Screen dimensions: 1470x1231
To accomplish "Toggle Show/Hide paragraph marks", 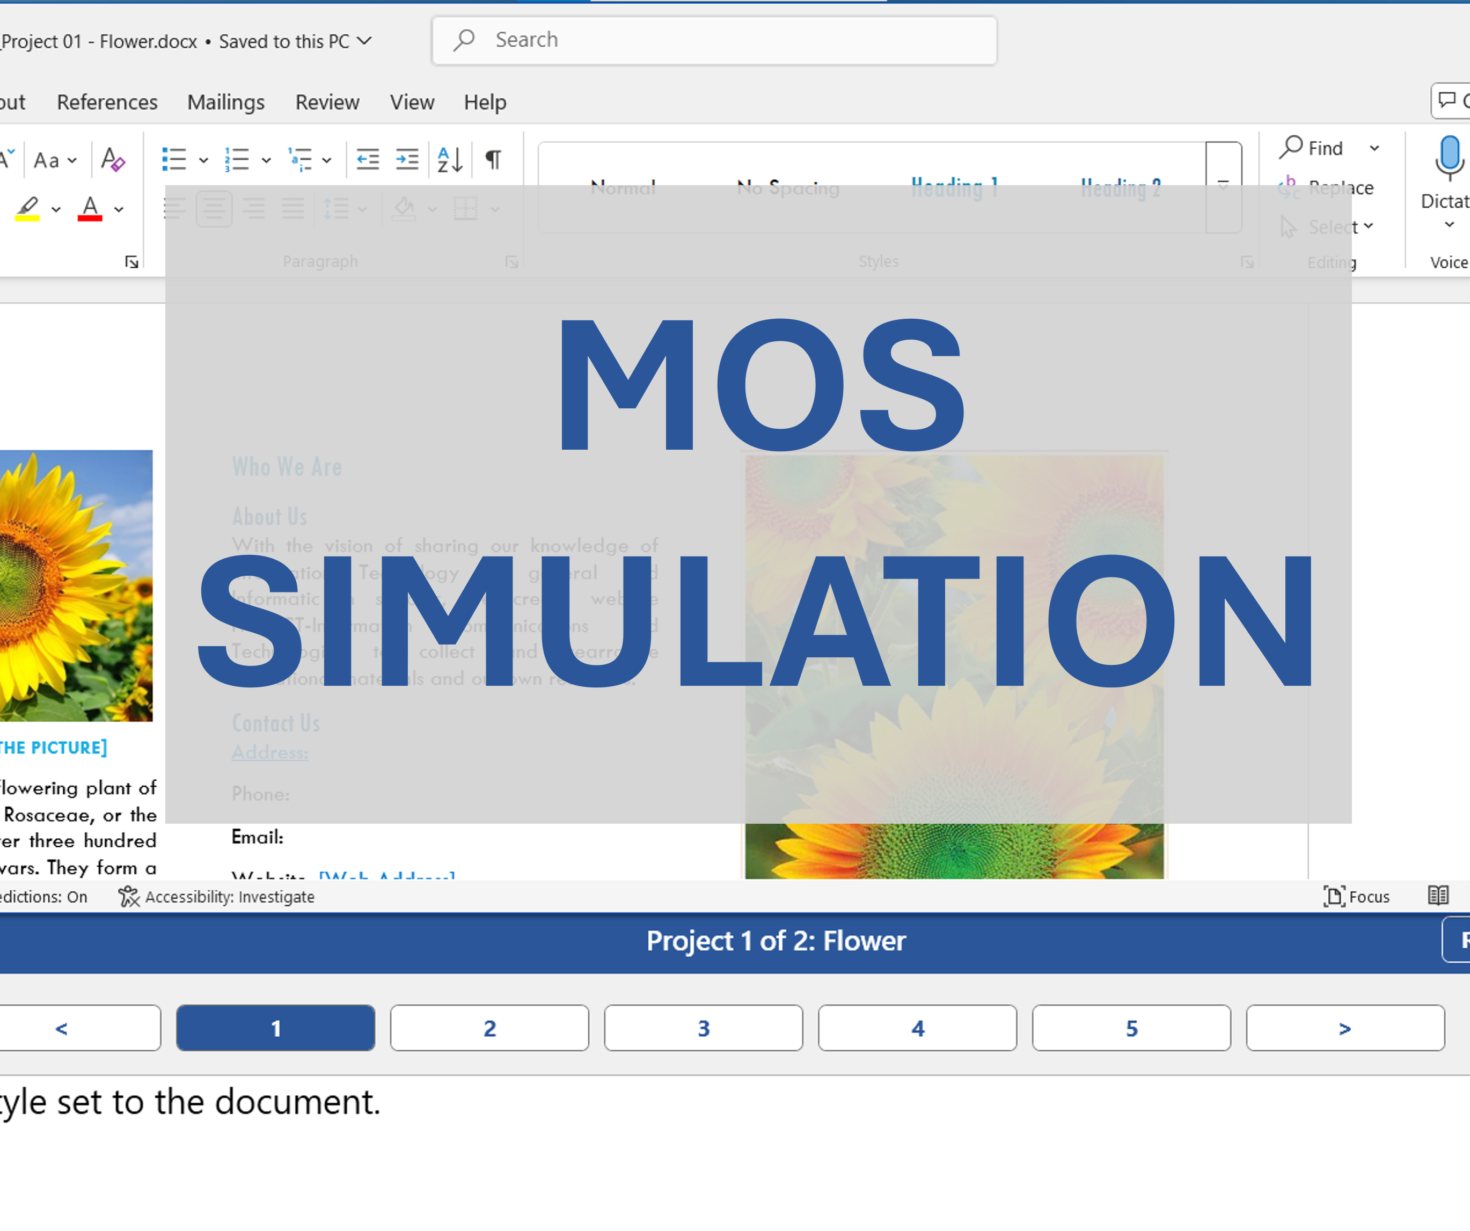I will tap(494, 159).
